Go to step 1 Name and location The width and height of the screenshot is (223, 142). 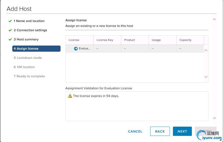29,21
